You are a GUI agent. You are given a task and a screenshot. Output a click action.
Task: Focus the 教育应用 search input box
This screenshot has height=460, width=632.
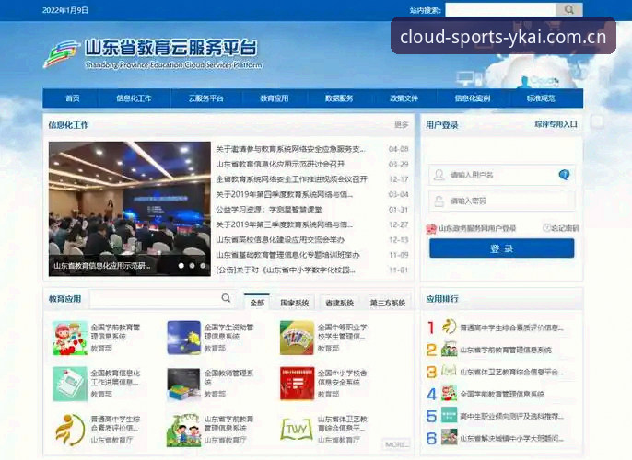tap(161, 299)
